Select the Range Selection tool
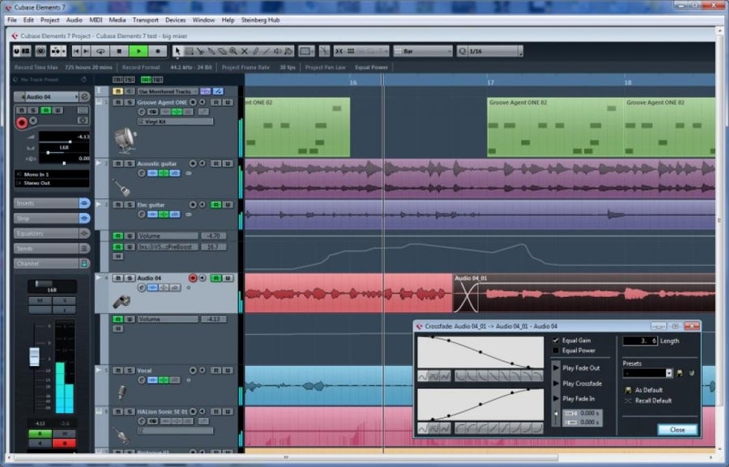This screenshot has height=467, width=729. pyautogui.click(x=189, y=51)
